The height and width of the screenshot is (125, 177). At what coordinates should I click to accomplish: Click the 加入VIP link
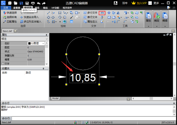click(x=139, y=3)
